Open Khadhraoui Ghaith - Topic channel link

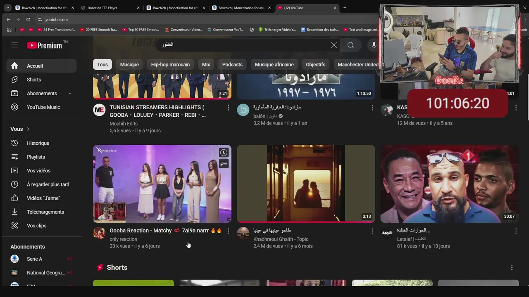tap(281, 239)
